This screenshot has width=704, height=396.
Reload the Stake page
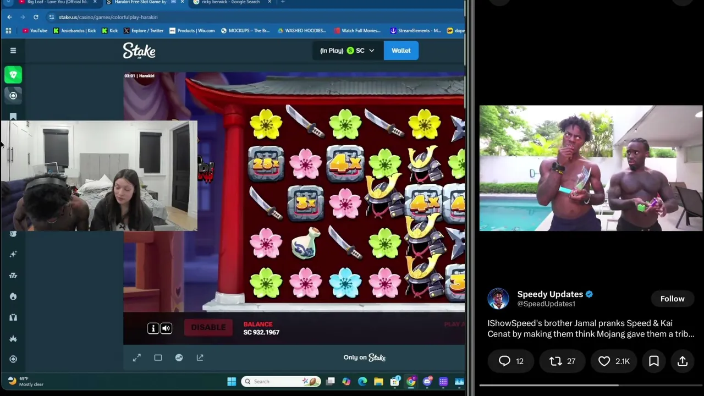36,17
